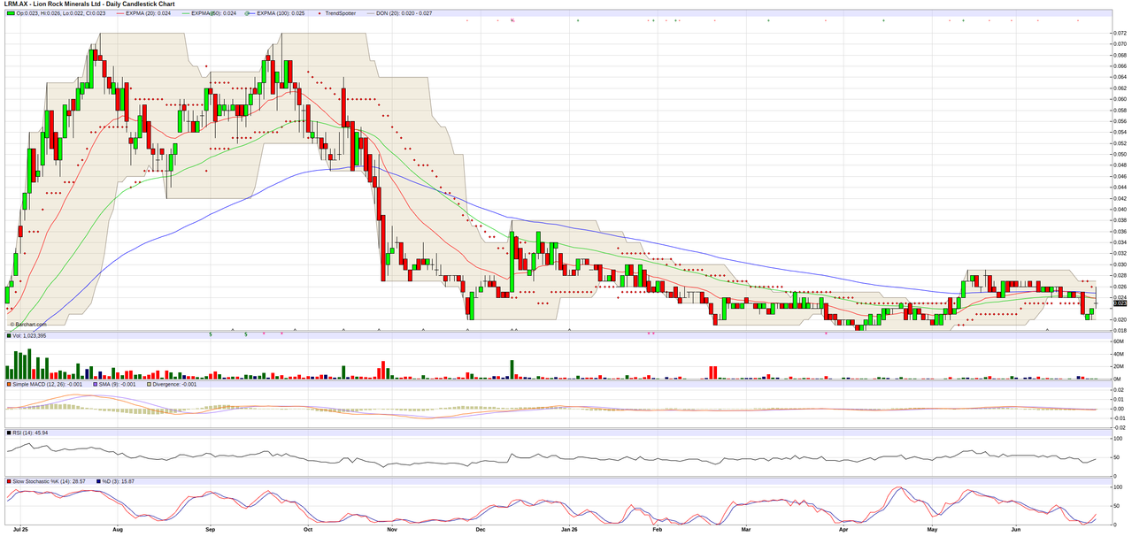The width and height of the screenshot is (1132, 544).
Task: Click the navy %D (3) legend swatch
Action: click(x=97, y=481)
